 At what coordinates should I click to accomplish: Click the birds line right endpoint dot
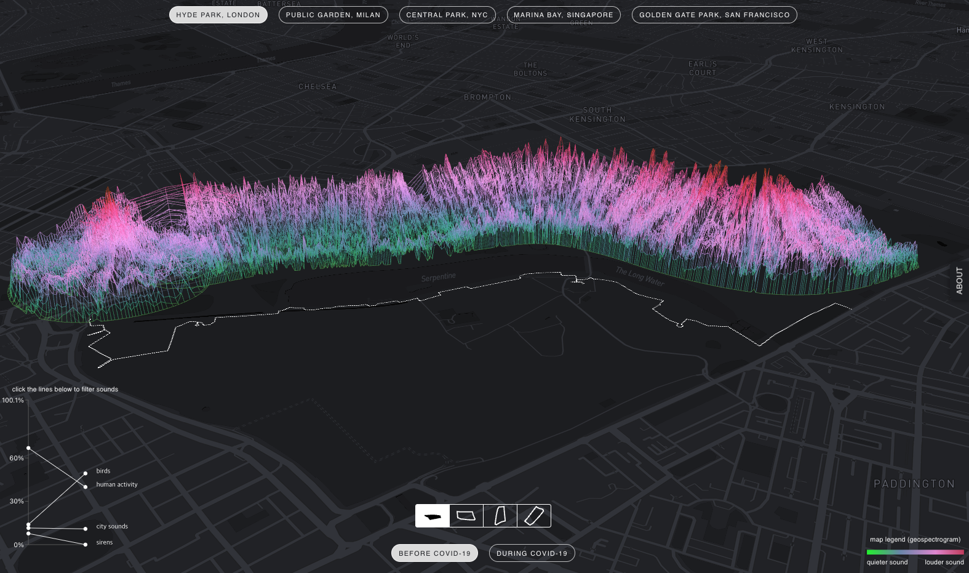pos(86,473)
